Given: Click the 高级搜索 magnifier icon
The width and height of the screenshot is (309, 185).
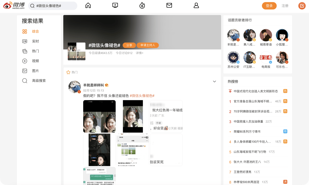Looking at the screenshot, I should click(25, 81).
